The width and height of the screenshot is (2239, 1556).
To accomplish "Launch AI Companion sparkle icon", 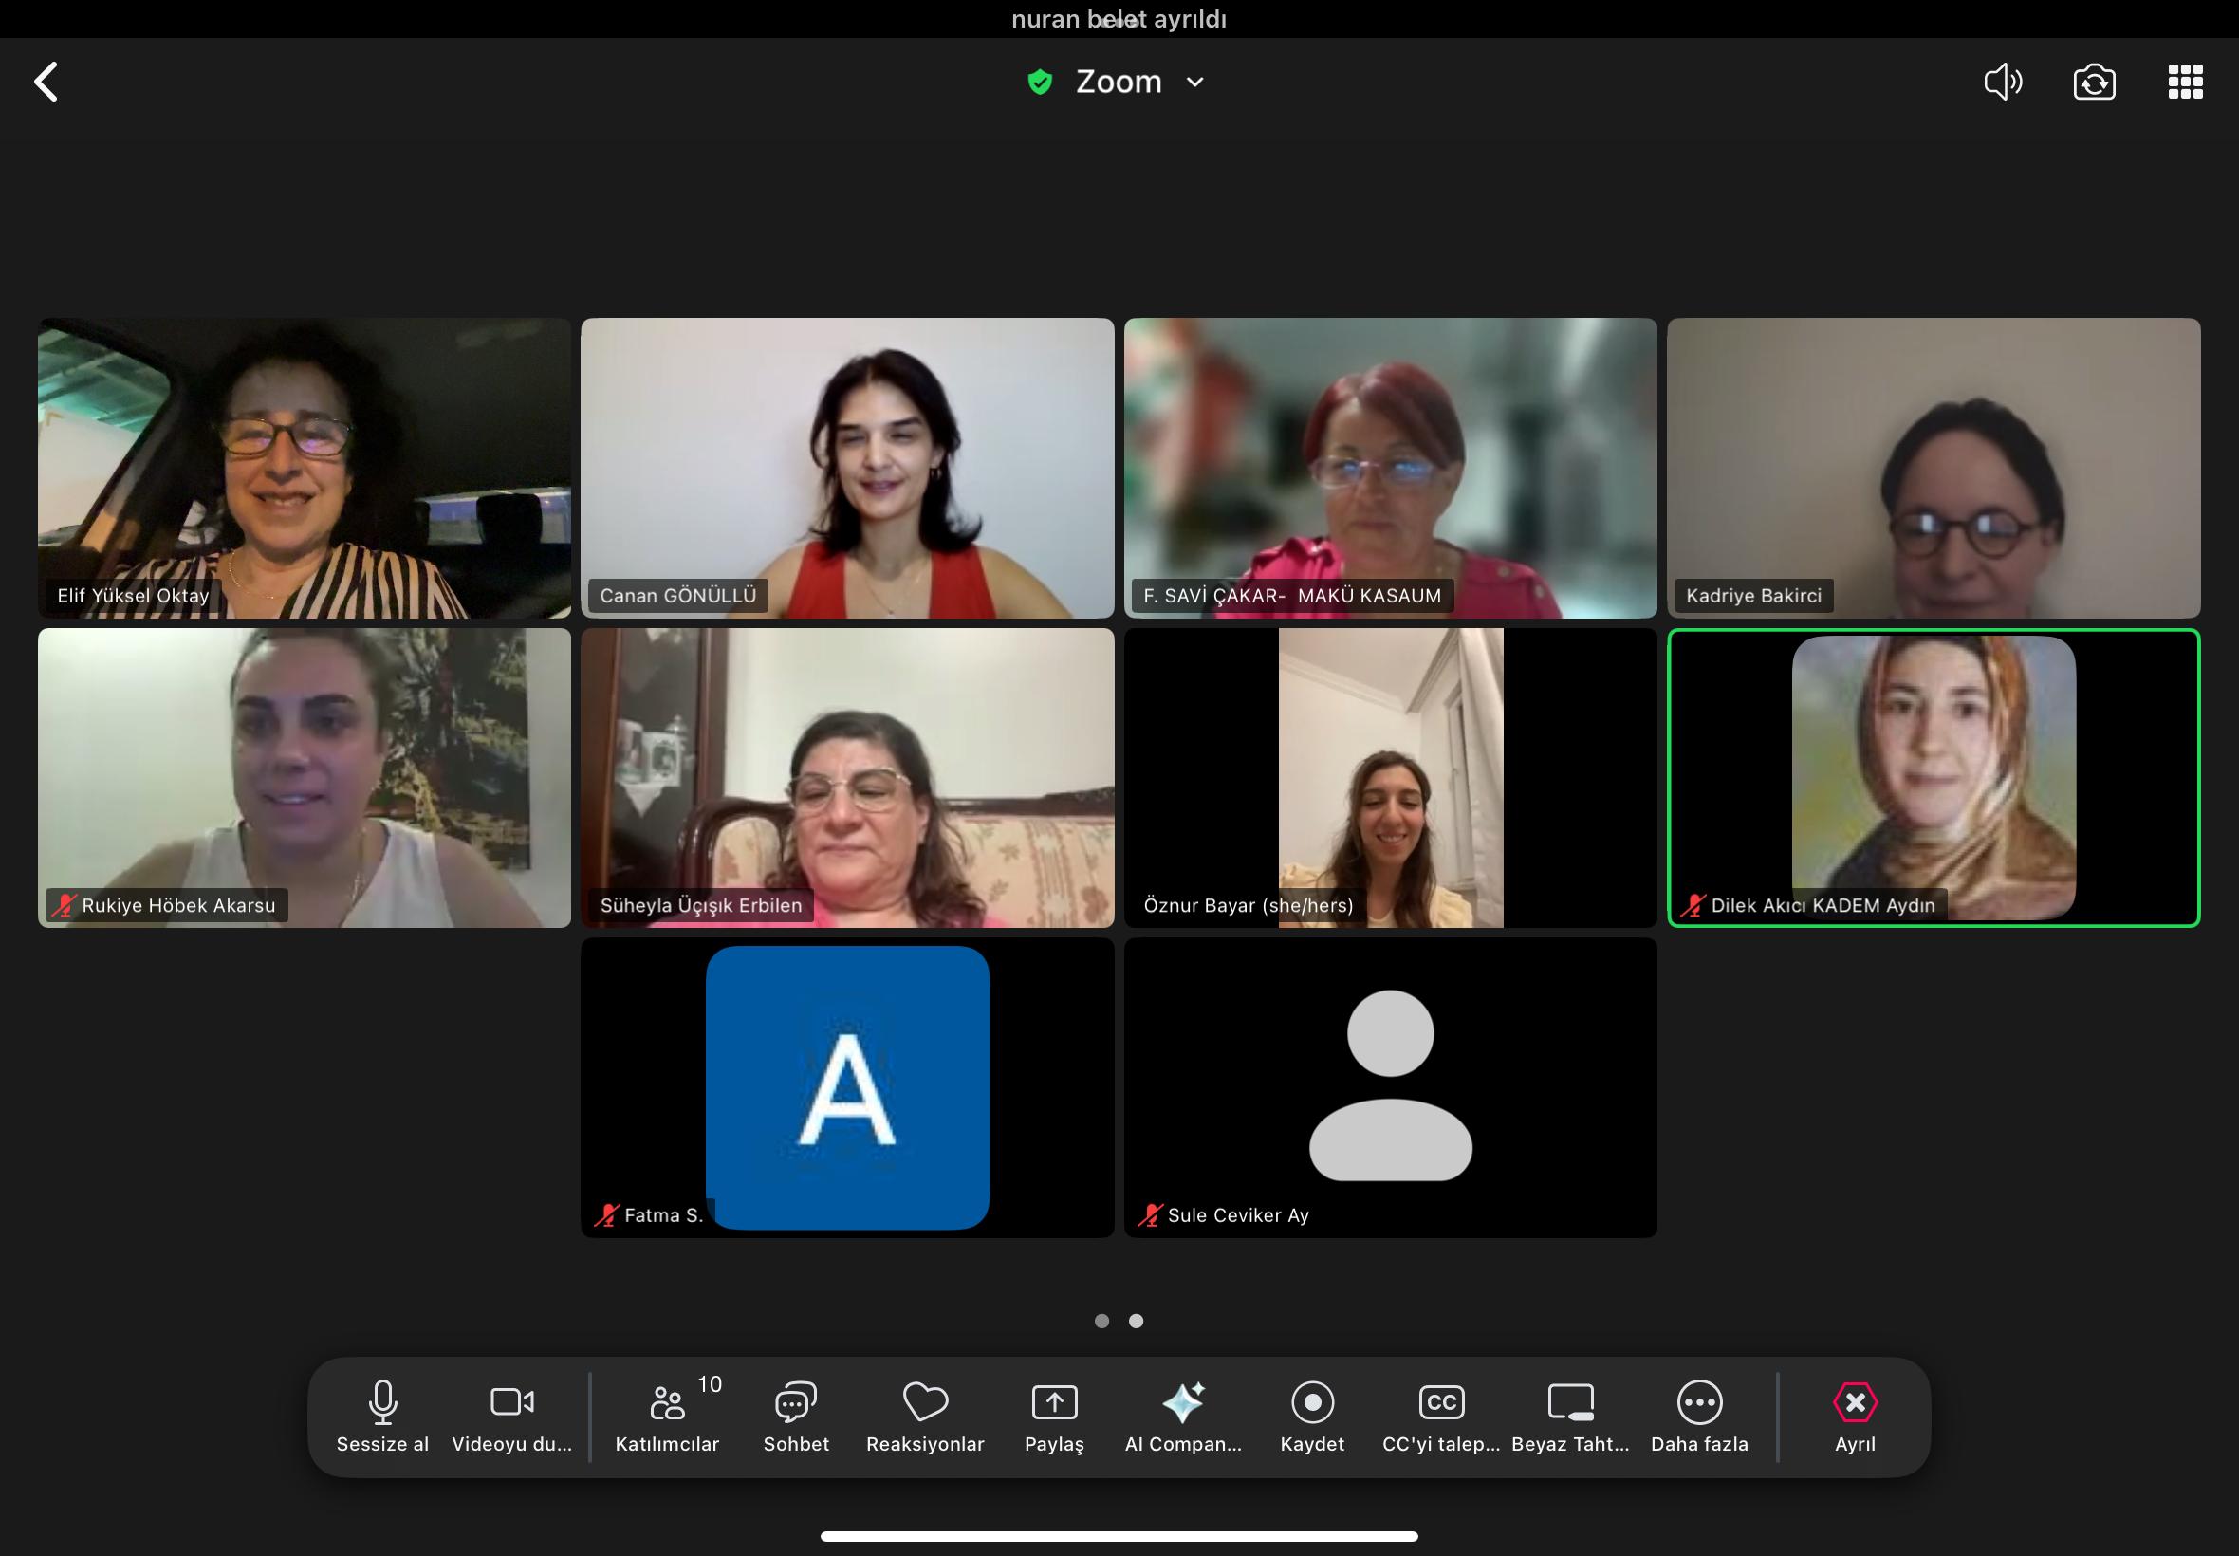I will coord(1182,1404).
